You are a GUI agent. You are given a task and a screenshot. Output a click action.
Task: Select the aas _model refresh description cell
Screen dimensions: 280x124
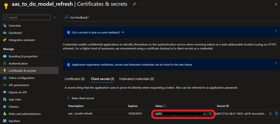pyautogui.click(x=80, y=113)
